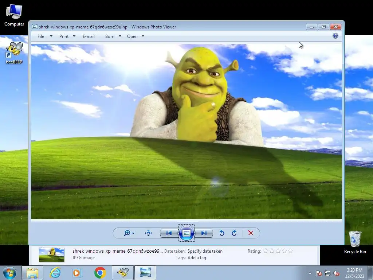Select the shrek image thumbnail in details pane
This screenshot has height=280, width=373.
(52, 254)
